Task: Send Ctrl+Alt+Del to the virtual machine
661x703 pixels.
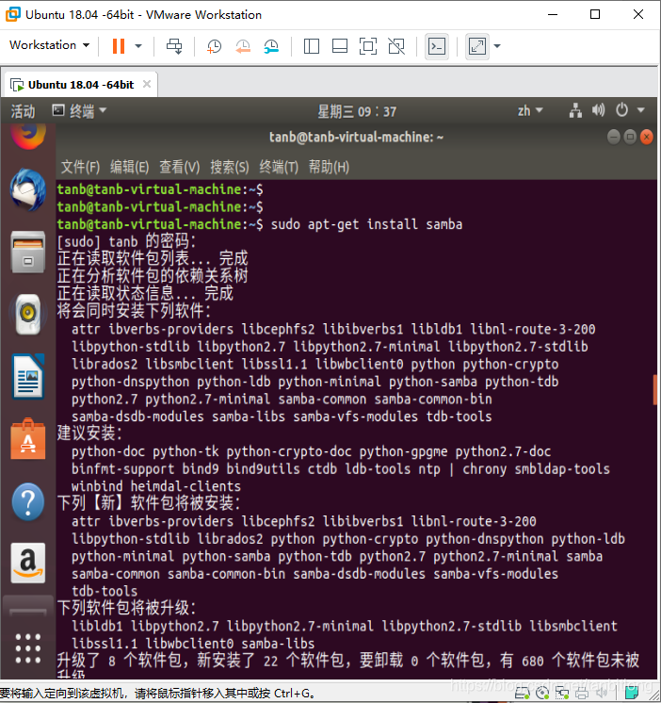Action: (174, 46)
